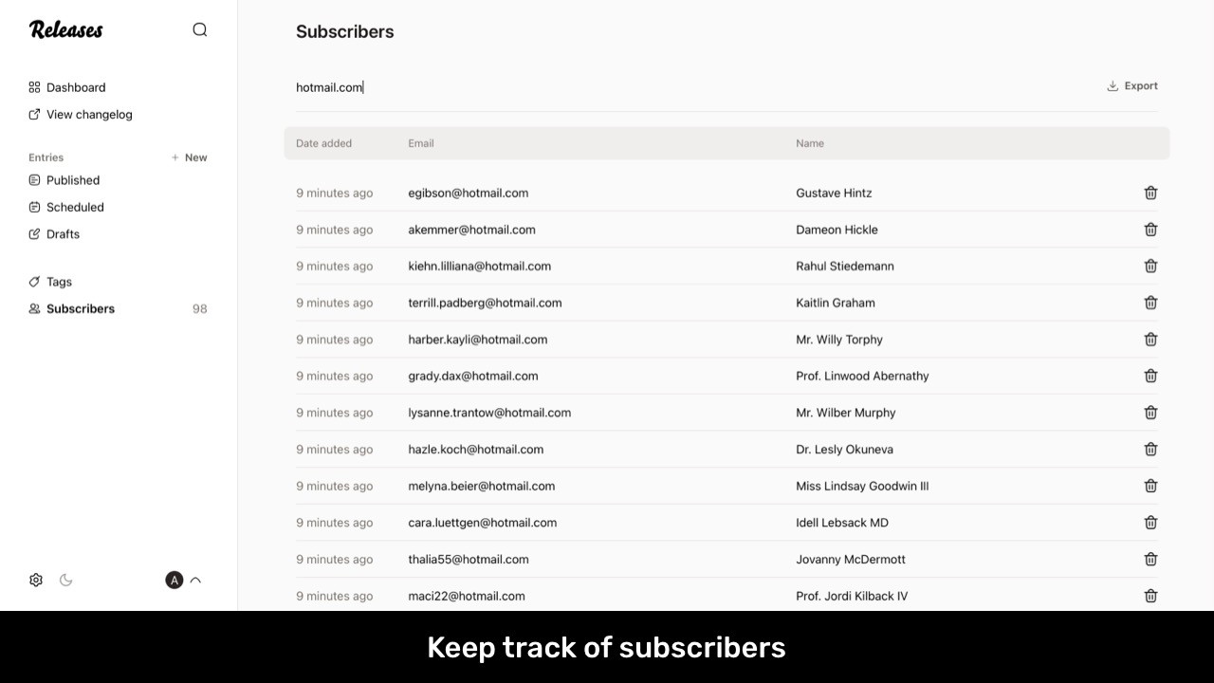
Task: Remove Prof. Jordi Kilback IV subscriber
Action: 1150,596
